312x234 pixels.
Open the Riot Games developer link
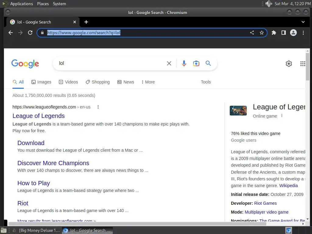click(265, 203)
